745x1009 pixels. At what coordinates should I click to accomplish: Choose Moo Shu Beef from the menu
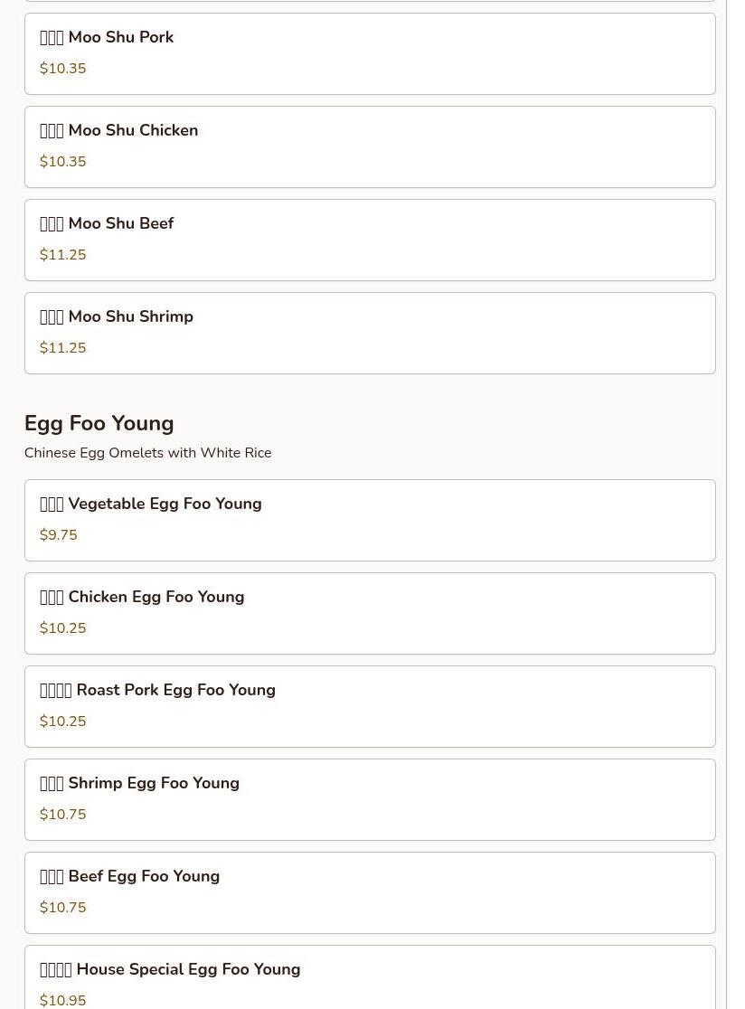click(370, 240)
